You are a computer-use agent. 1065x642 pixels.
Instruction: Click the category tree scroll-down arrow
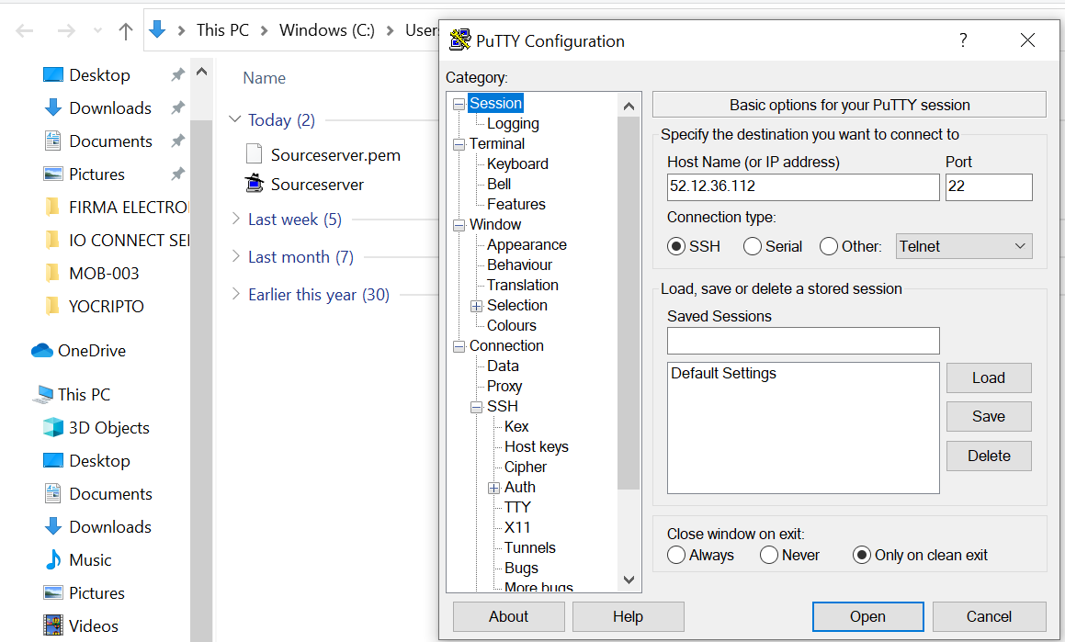629,580
